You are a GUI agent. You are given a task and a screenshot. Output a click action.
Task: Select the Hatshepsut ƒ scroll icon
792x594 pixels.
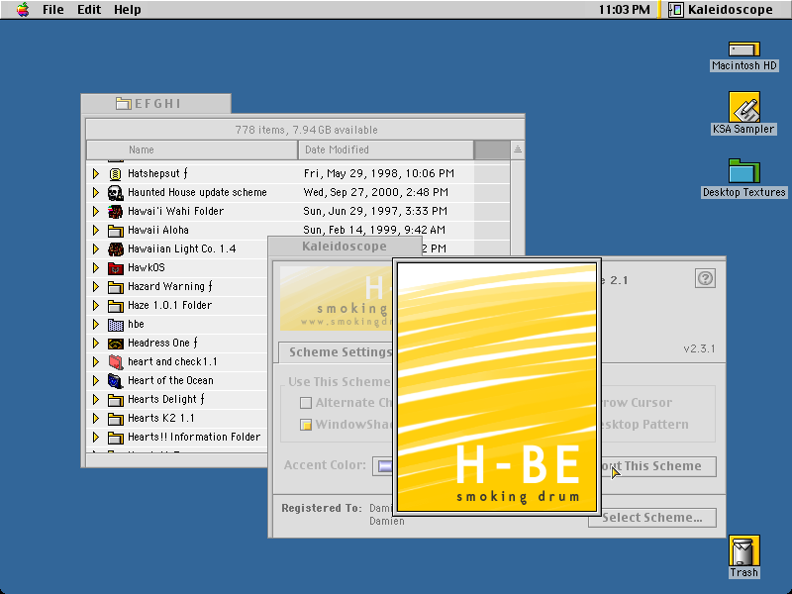click(x=116, y=174)
